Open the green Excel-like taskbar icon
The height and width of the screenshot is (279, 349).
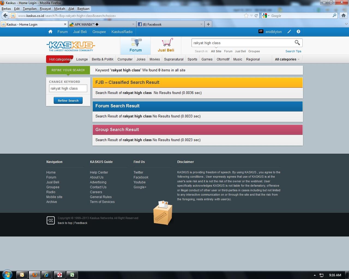click(72, 275)
